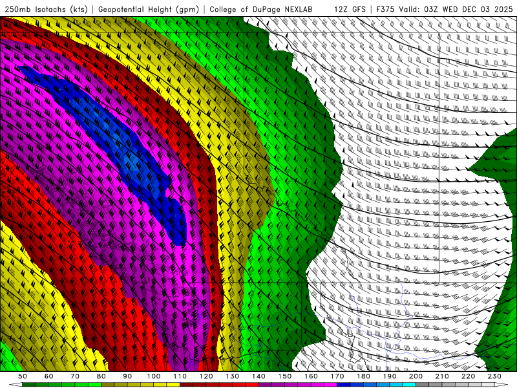Click the 210 kt color scale label
The width and height of the screenshot is (517, 388).
[x=442, y=376]
